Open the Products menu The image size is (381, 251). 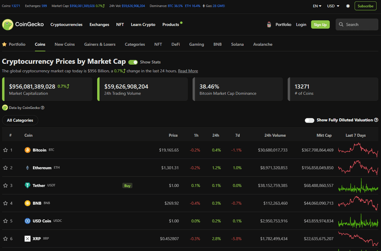pos(171,24)
